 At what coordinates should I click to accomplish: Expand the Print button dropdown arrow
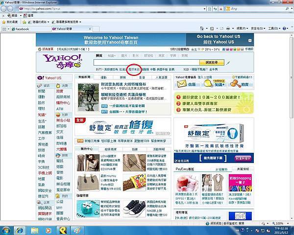pos(233,28)
